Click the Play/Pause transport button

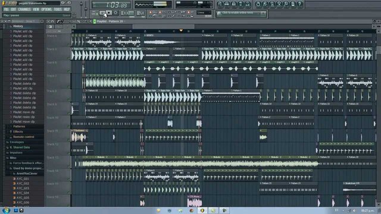[x=102, y=12]
